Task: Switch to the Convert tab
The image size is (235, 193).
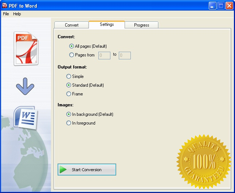Action: tap(71, 25)
